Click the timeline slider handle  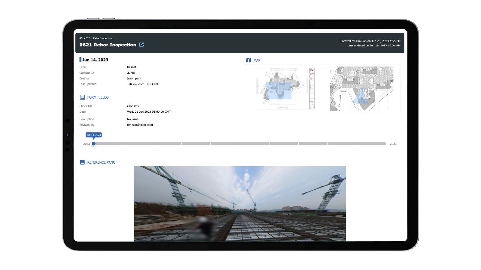[x=94, y=144]
